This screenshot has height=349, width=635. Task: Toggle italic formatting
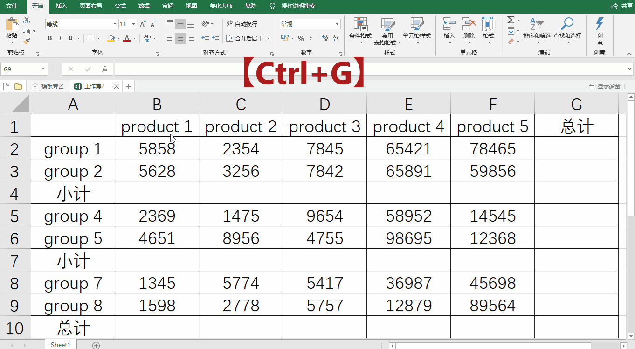point(60,38)
